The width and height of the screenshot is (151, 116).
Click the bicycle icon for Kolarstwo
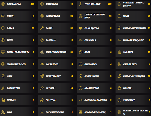click(x=42, y=64)
